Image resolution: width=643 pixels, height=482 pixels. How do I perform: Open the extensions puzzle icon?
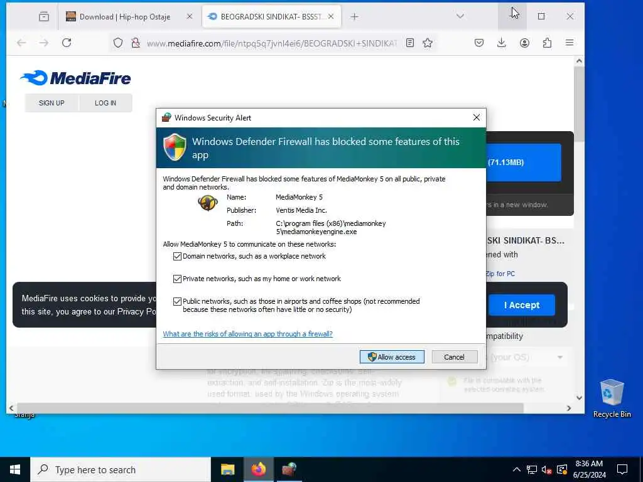click(547, 43)
